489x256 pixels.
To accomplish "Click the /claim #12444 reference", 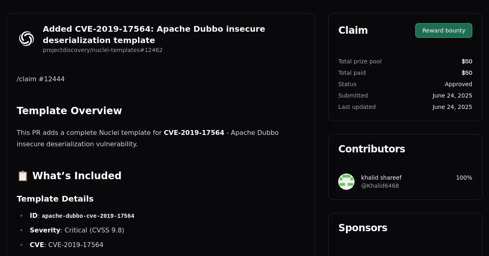I will point(40,79).
